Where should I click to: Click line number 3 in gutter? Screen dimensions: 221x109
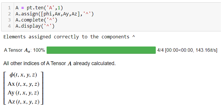pos(9,20)
